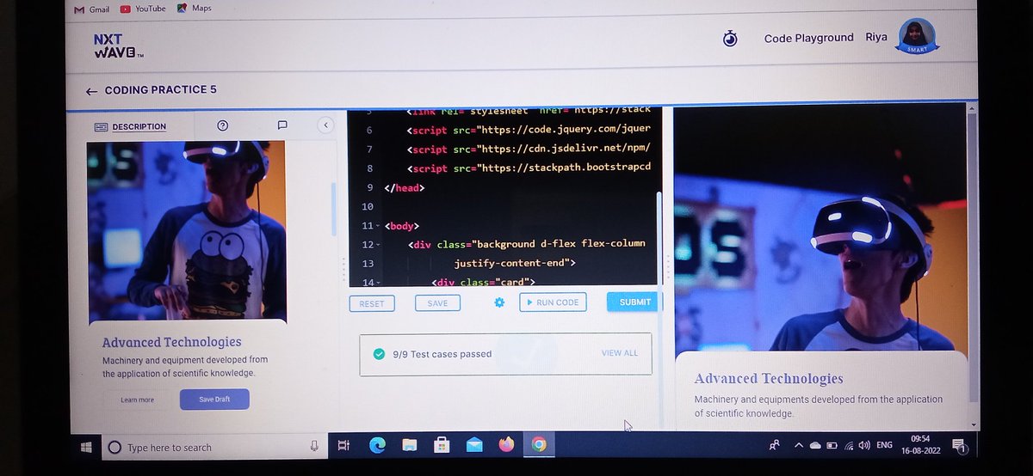
Task: Launch Microsoft Edge from the taskbar
Action: 377,445
